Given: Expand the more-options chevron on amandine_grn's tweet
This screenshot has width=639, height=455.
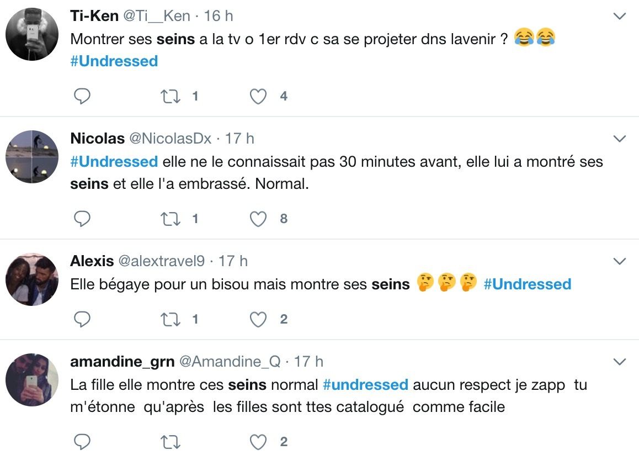Looking at the screenshot, I should click(x=620, y=362).
